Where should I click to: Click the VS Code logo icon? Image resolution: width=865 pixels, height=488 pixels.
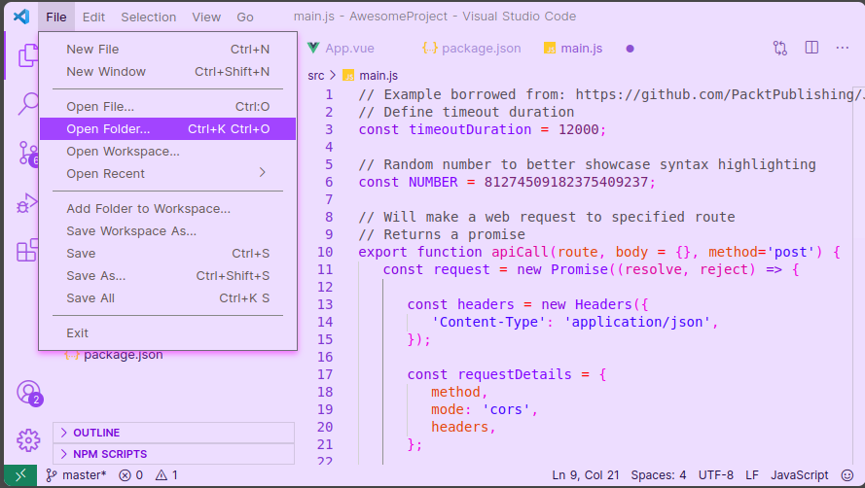[21, 17]
